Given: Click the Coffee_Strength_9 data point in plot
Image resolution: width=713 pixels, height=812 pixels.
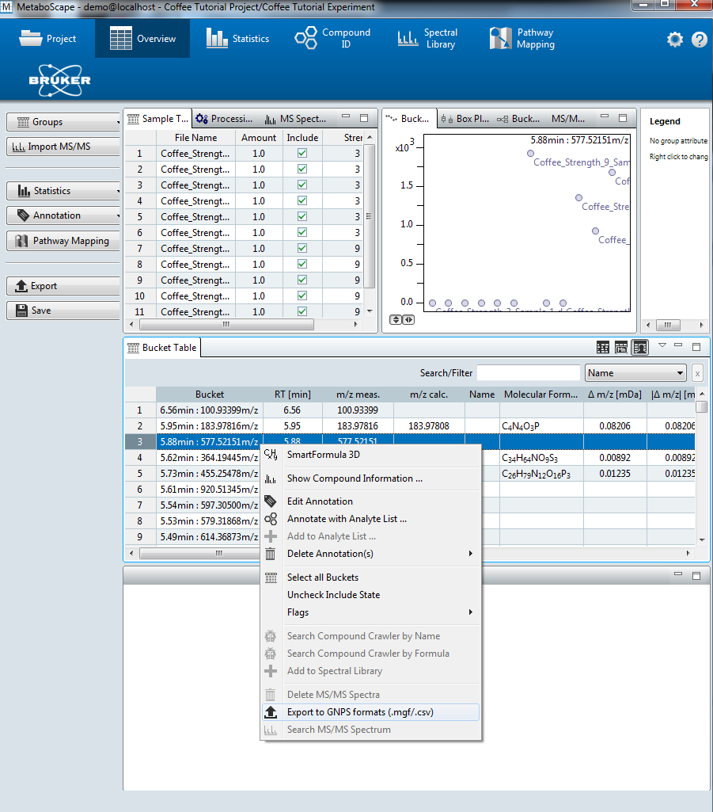Looking at the screenshot, I should coord(530,153).
